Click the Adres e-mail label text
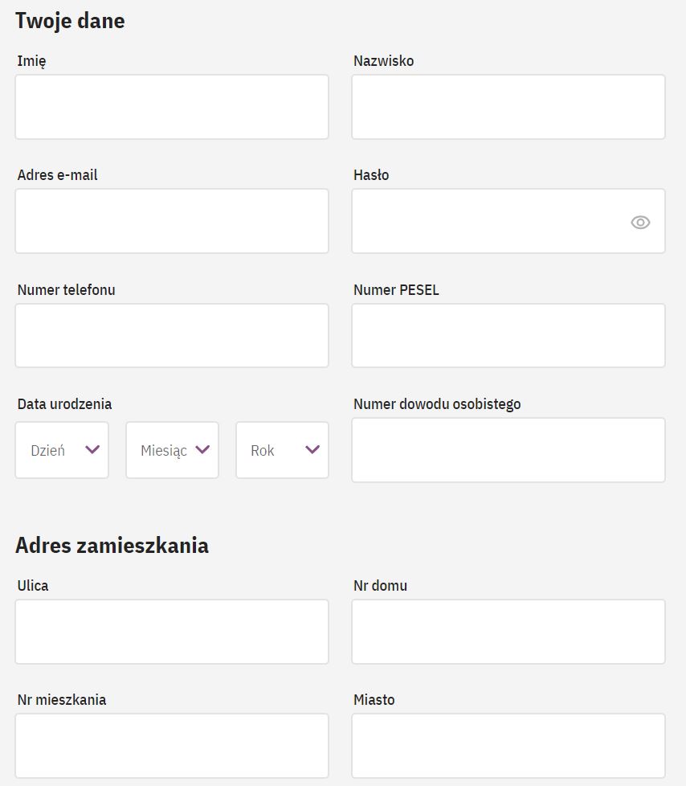Image resolution: width=686 pixels, height=786 pixels. click(57, 175)
